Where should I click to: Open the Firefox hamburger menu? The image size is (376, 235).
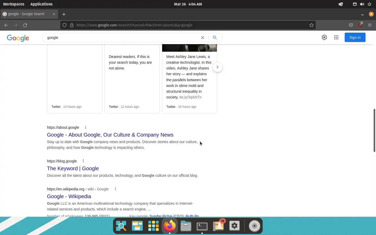pyautogui.click(x=370, y=25)
